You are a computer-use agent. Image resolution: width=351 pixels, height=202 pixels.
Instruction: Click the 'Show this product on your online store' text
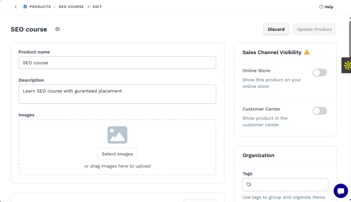(272, 83)
